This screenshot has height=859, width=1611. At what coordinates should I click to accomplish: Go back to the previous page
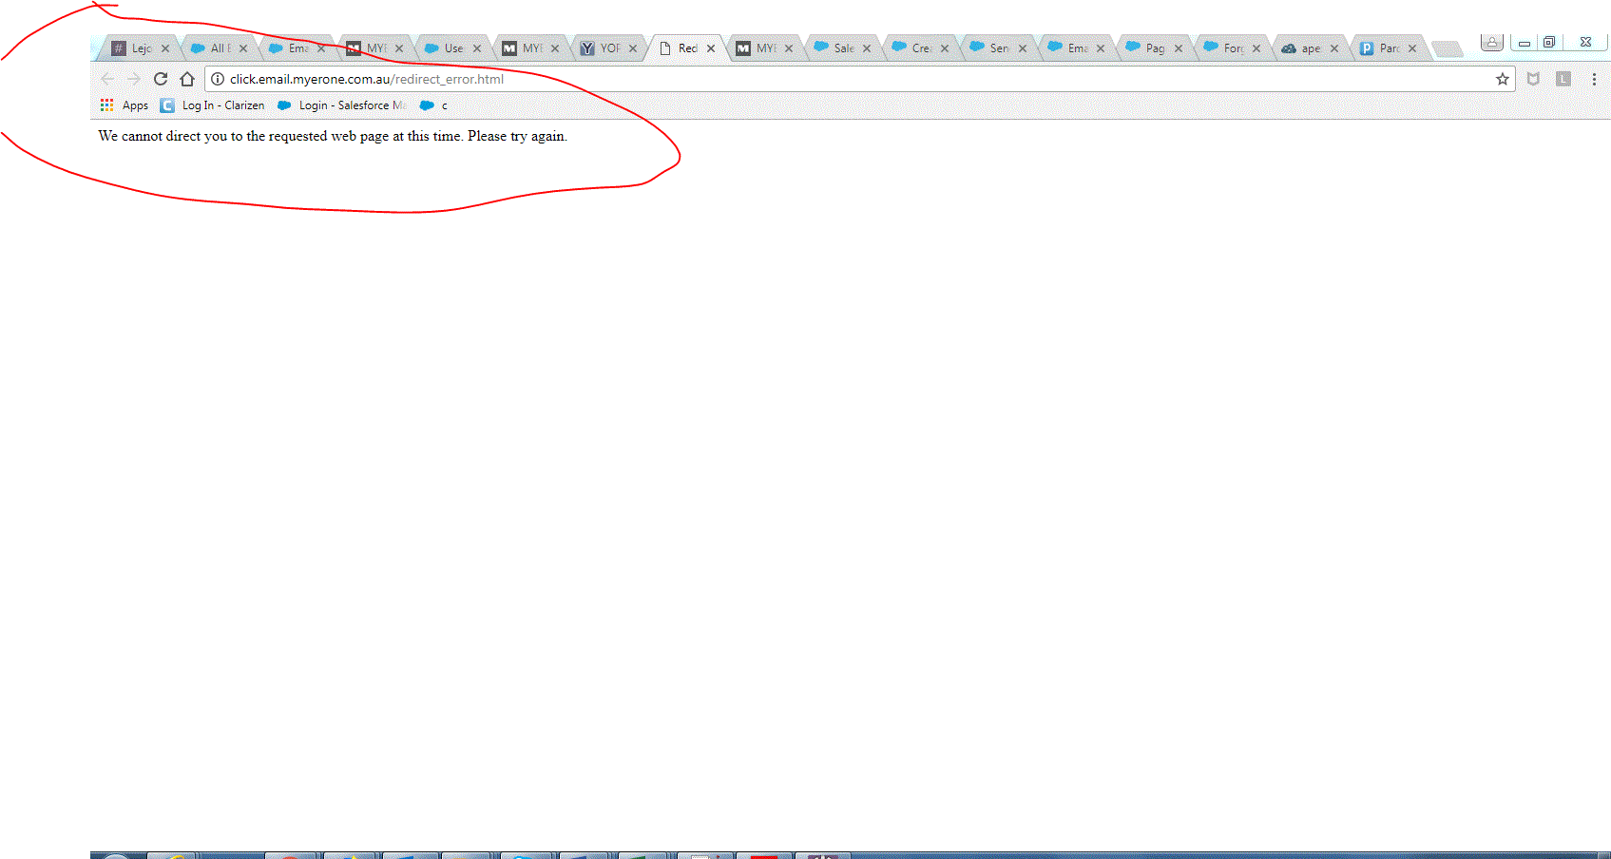(x=107, y=79)
